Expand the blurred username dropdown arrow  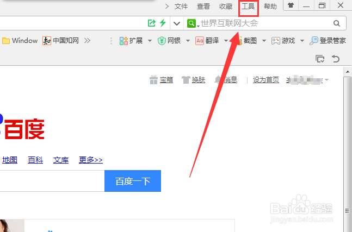326,80
